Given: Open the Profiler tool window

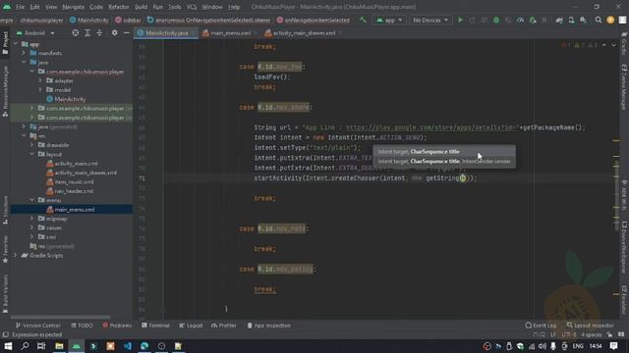Looking at the screenshot, I should click(224, 326).
